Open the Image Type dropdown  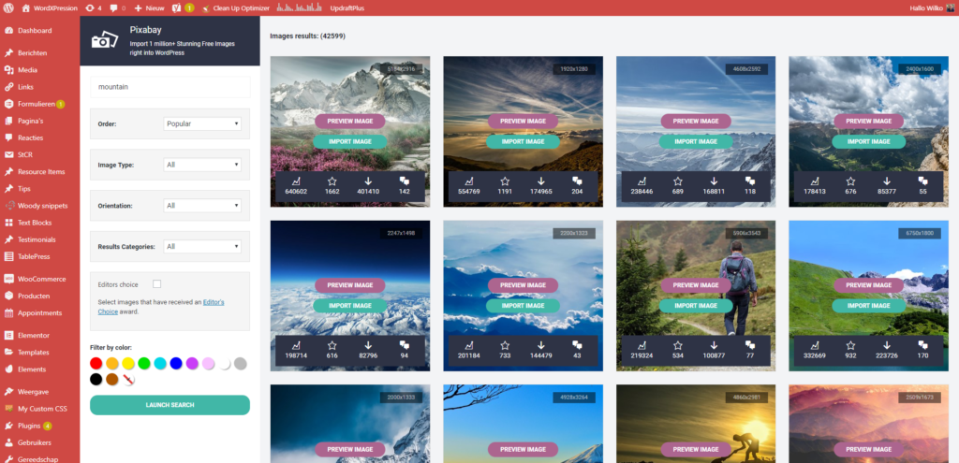202,165
